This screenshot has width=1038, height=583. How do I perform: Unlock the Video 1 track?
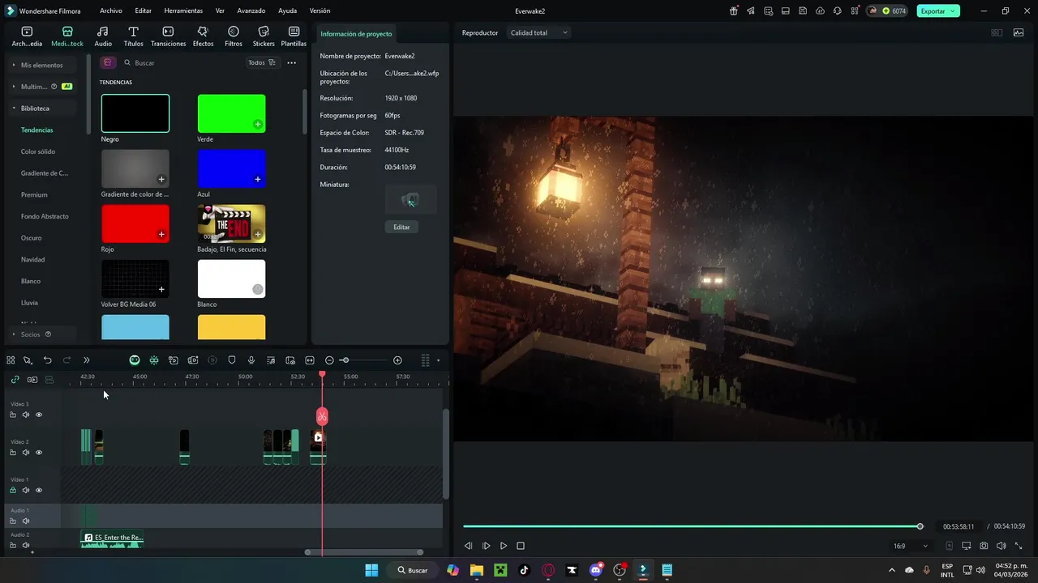coord(13,490)
